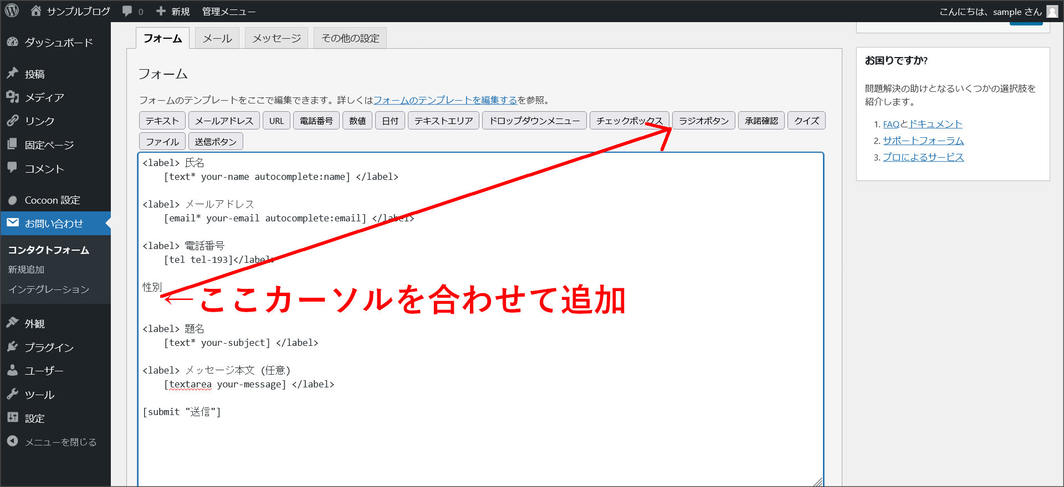This screenshot has width=1064, height=487.
Task: Insert a ドロップダウンメニュー form tag
Action: (x=534, y=121)
